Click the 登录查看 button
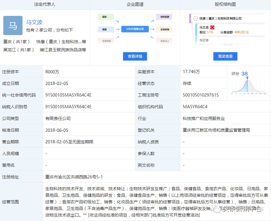The width and height of the screenshot is (271, 221). (x=225, y=56)
